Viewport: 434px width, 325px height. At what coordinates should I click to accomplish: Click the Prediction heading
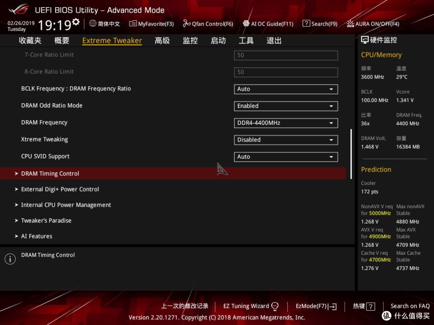[376, 169]
